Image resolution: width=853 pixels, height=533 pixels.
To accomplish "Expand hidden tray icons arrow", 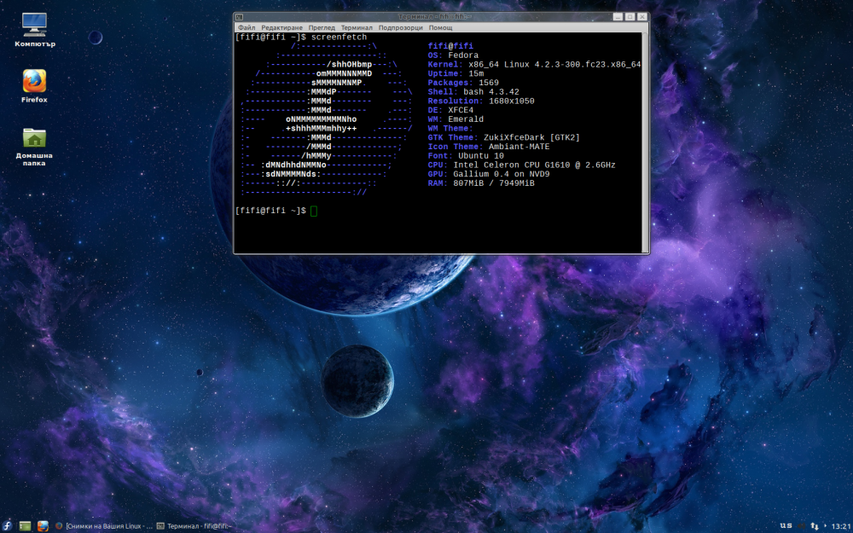I will [825, 525].
